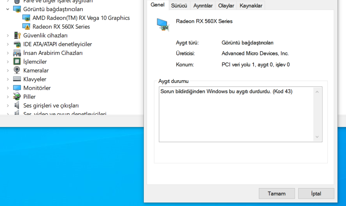Select the Görüntü bağdaştırıcıları tree row

tap(53, 9)
